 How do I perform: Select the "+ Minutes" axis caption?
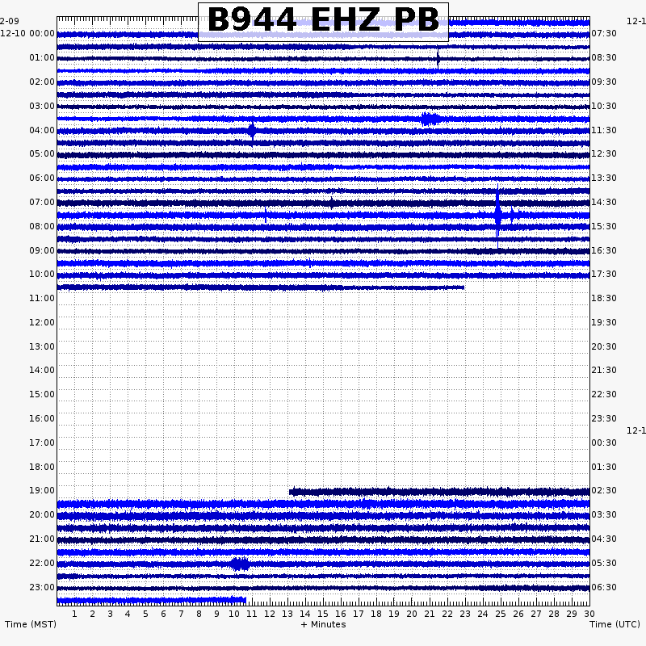point(324,624)
